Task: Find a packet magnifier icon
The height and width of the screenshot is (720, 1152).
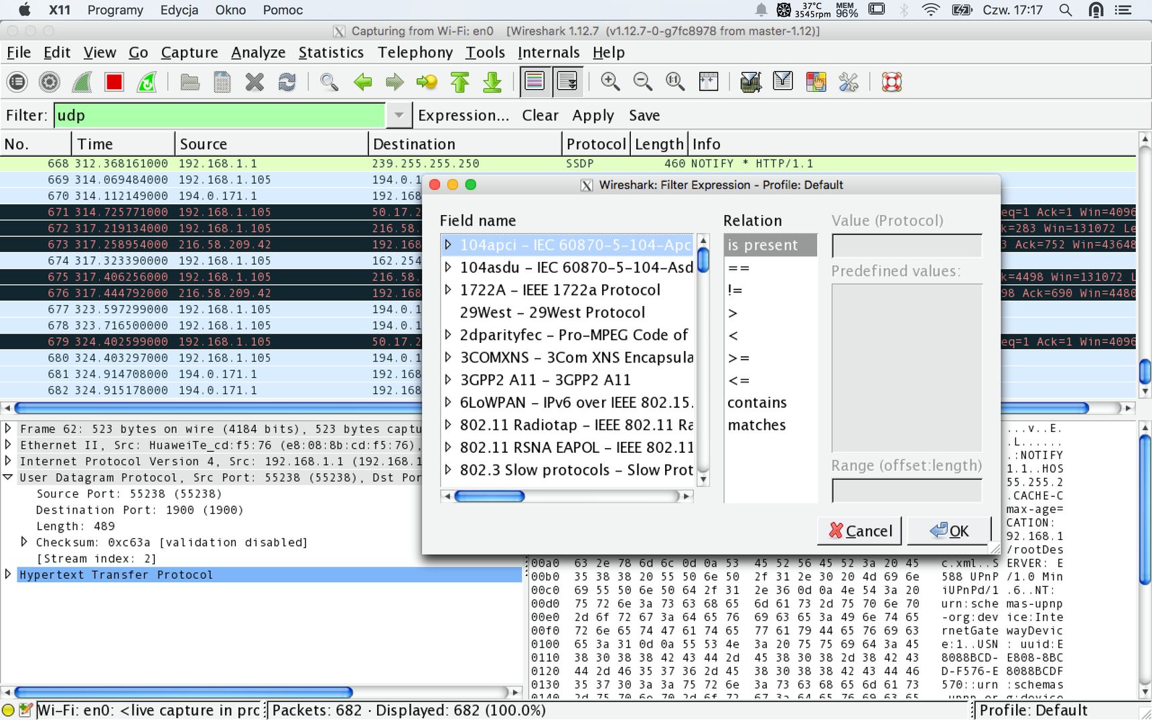Action: click(x=329, y=82)
